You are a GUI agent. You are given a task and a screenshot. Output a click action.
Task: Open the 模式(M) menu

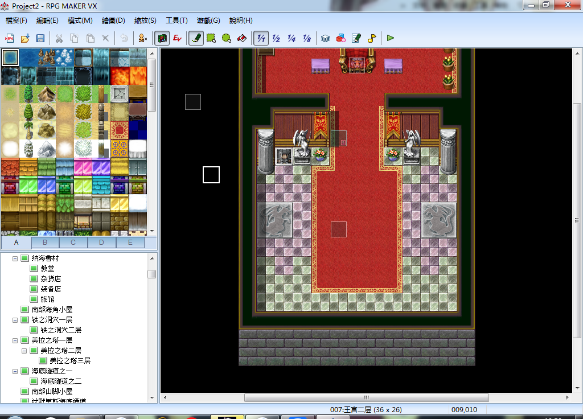click(x=80, y=20)
